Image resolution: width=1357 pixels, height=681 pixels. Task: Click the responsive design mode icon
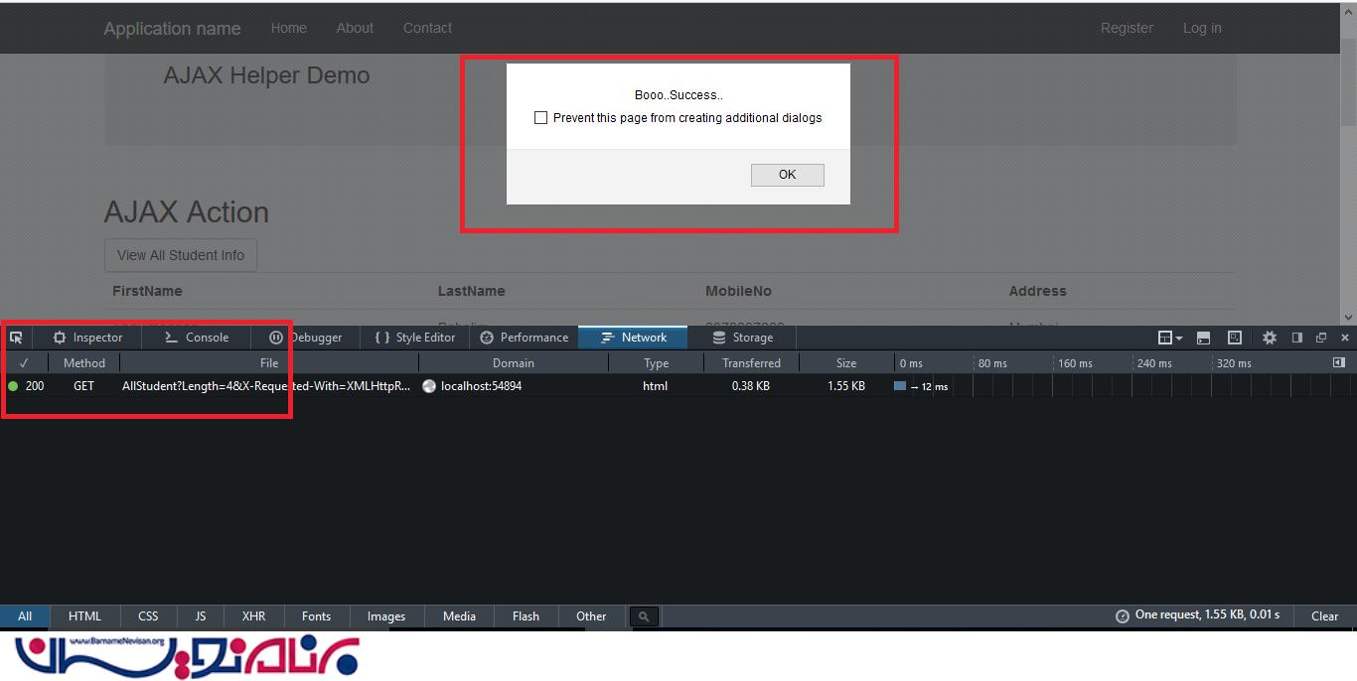(x=1235, y=338)
